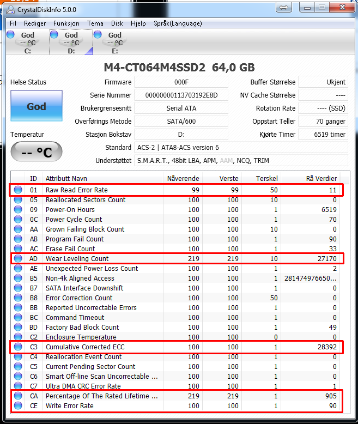The width and height of the screenshot is (358, 424).
Task: Click status orb for Unexpected Power Loss Count
Action: click(x=18, y=269)
